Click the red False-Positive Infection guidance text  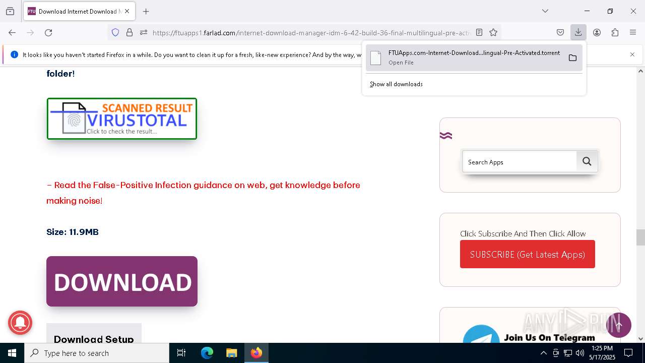click(203, 193)
